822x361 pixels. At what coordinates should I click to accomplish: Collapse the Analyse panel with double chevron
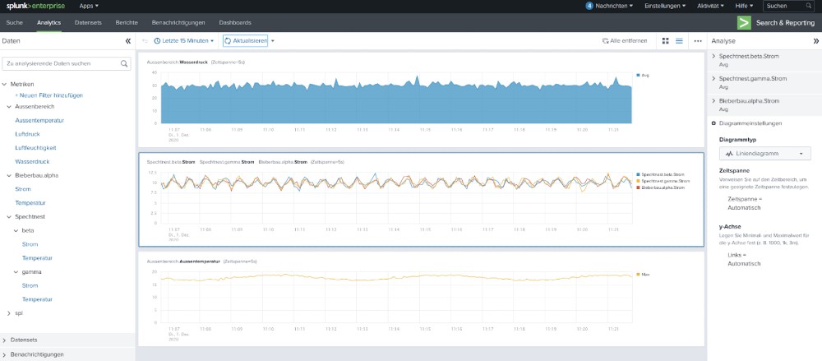pos(815,41)
